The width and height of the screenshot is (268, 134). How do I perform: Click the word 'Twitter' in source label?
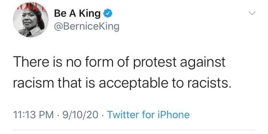[123, 115]
